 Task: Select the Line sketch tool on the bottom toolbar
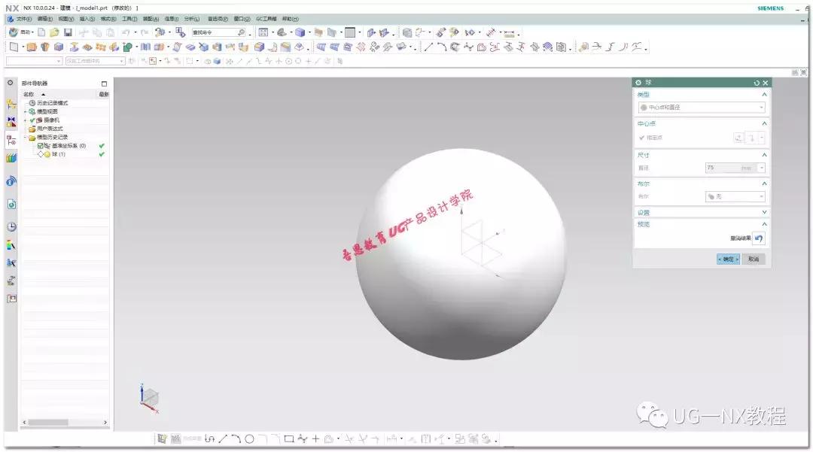point(223,438)
